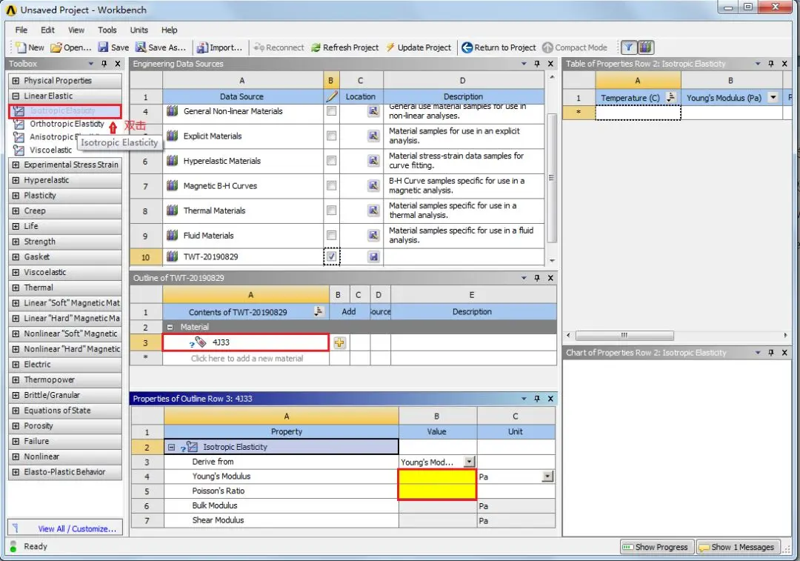Click the Import... toolbar button

coord(219,47)
